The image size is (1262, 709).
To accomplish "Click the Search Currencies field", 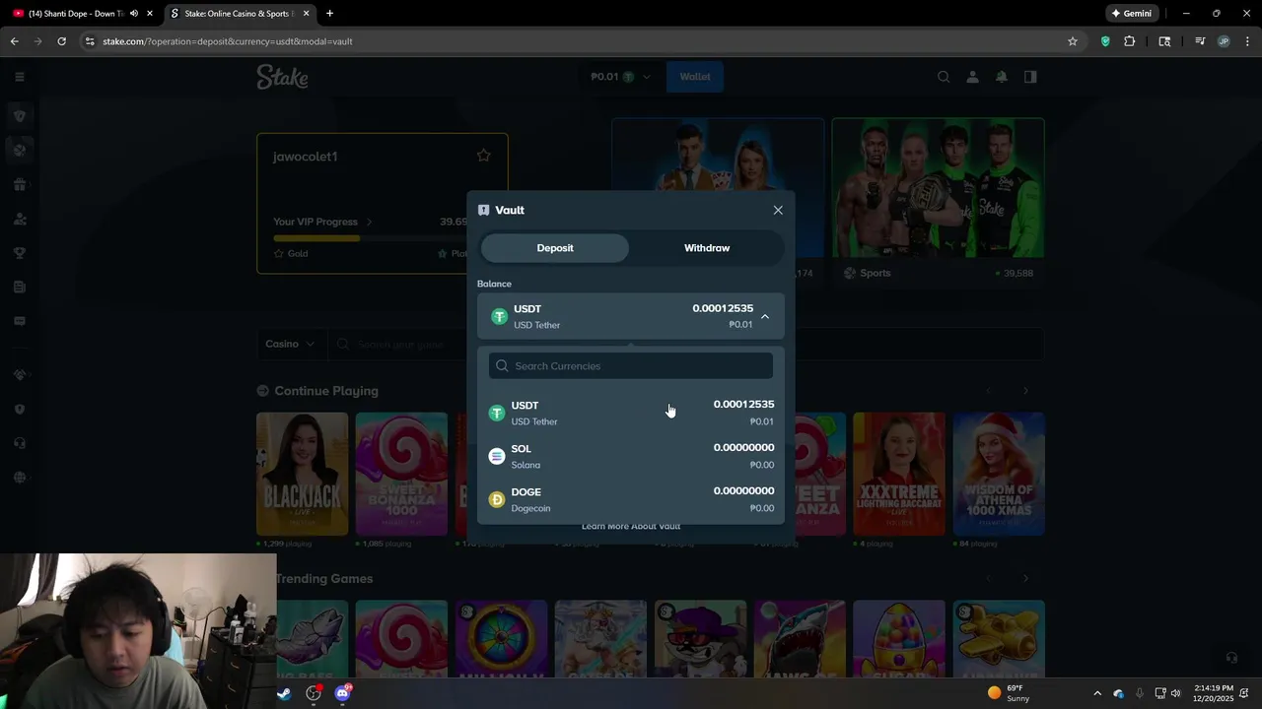I will click(x=631, y=366).
